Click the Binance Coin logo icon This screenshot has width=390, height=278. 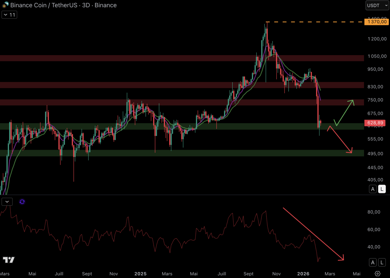(x=5, y=5)
